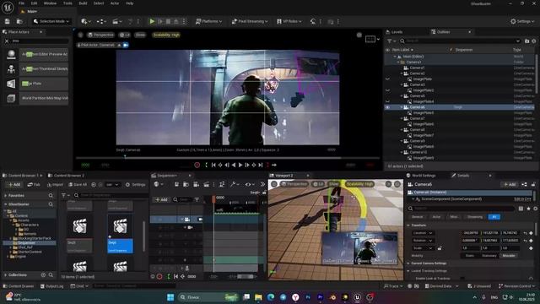Click Add button in Content Browser

click(14, 185)
